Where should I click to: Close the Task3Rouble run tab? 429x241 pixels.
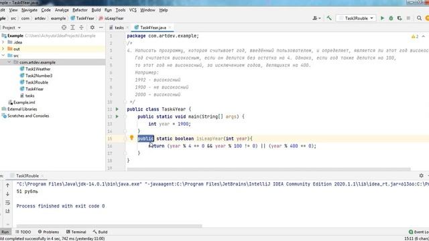click(42, 175)
